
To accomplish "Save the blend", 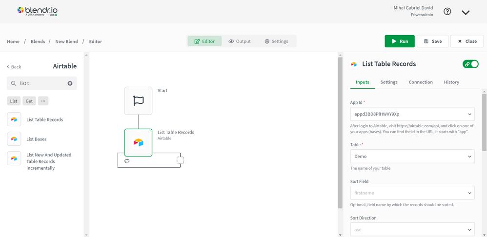I will point(432,41).
